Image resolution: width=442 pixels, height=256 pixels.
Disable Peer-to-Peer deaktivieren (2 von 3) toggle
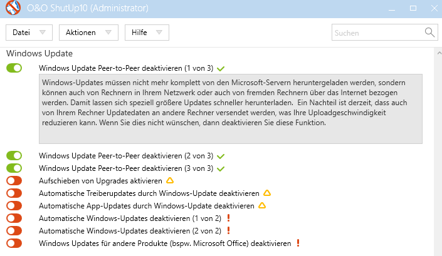coord(14,156)
